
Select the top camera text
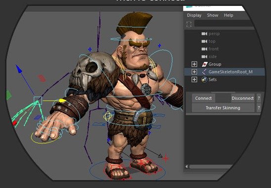tap(212, 41)
